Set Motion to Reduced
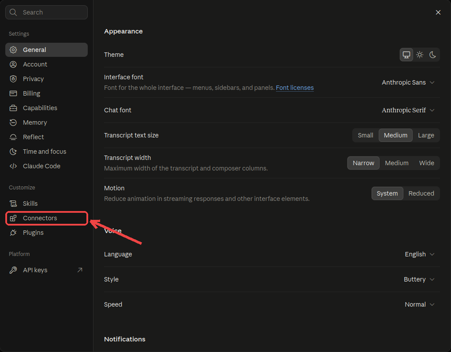 (x=421, y=193)
